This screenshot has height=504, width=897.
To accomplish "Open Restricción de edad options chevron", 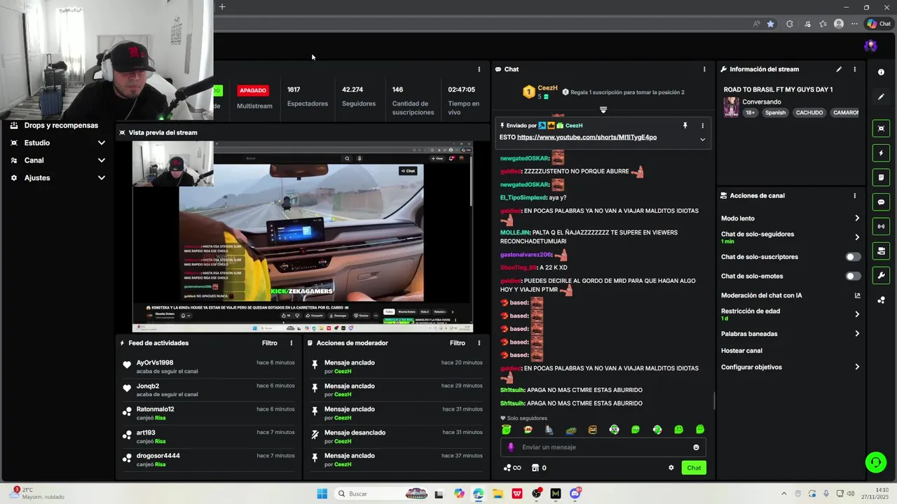I will 857,314.
